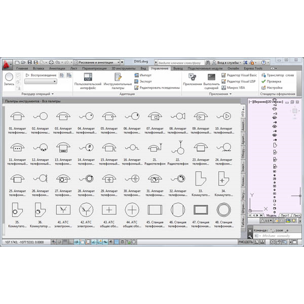Image resolution: width=304 pixels, height=304 pixels.
Task: Insert symbol 44. АТС общее обозначение
Action: (x=132, y=216)
